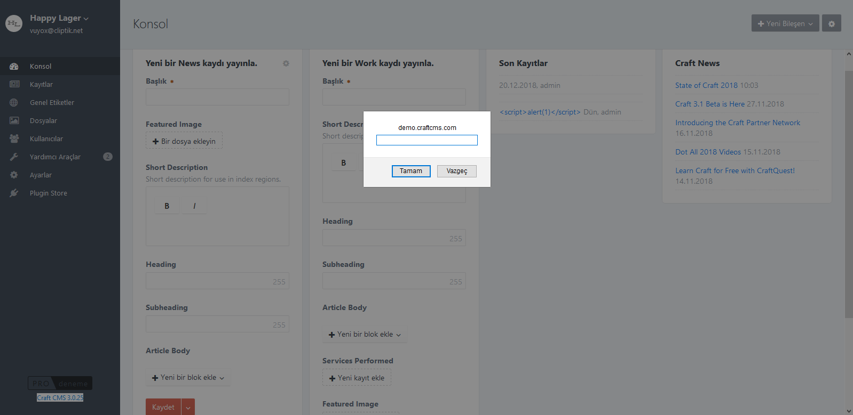Viewport: 853px width, 415px height.
Task: Focus the News widget Heading field
Action: (x=217, y=281)
